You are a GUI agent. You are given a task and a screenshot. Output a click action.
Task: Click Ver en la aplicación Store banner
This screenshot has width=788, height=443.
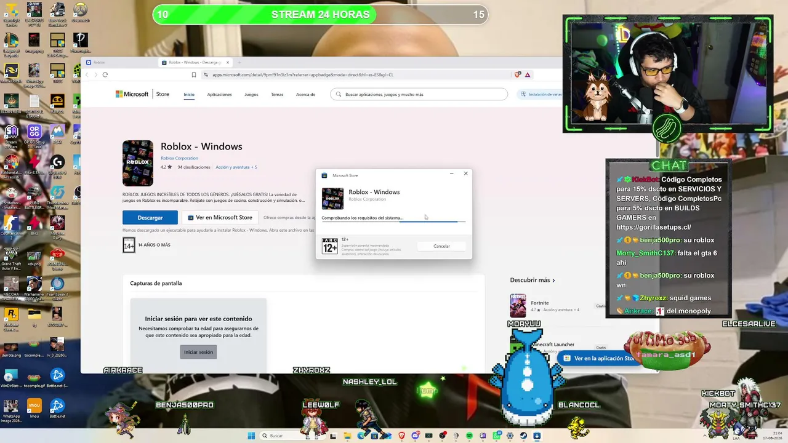[x=598, y=358]
